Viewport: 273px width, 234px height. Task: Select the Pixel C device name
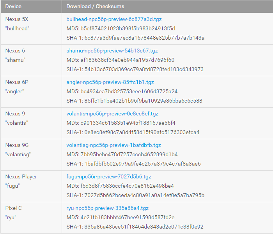pyautogui.click(x=14, y=208)
